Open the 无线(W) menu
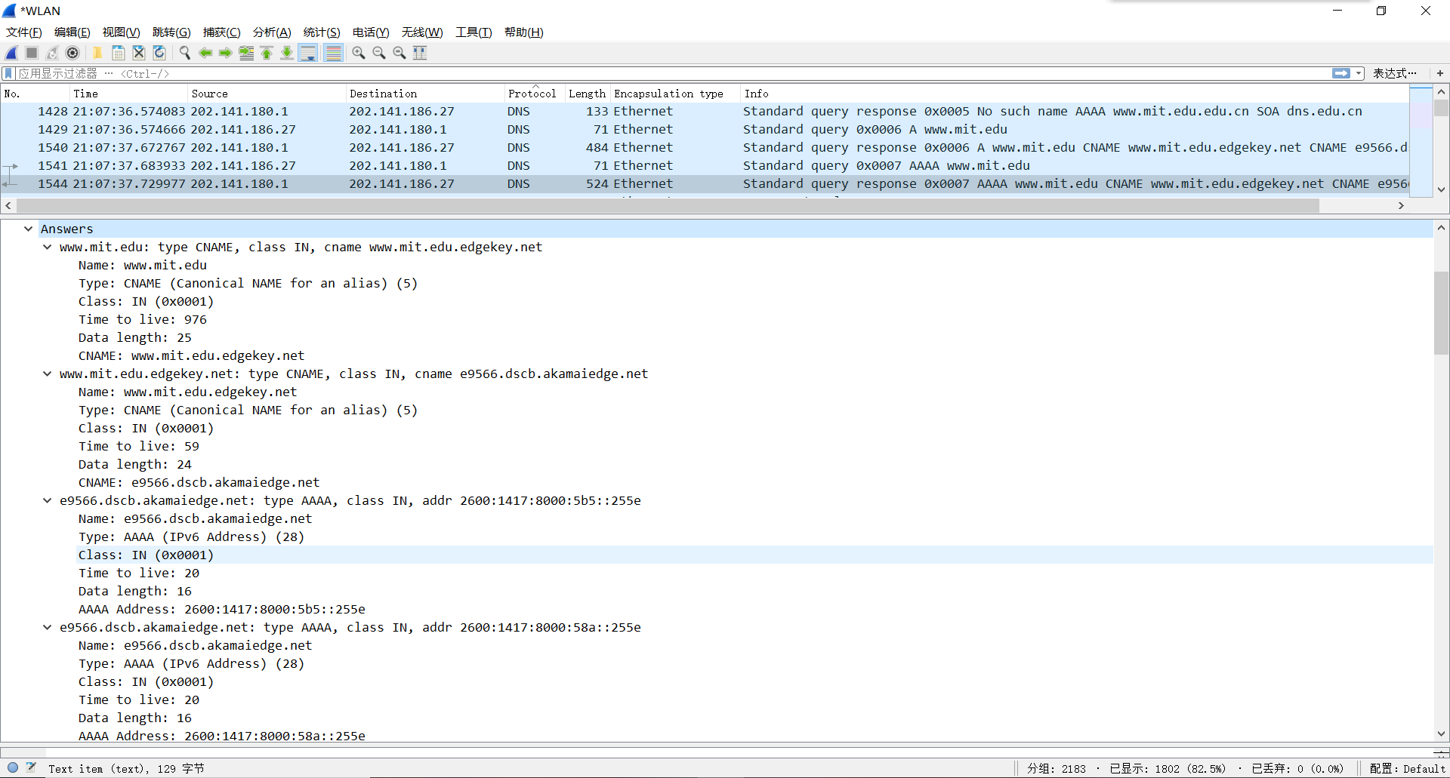Image resolution: width=1450 pixels, height=778 pixels. pyautogui.click(x=422, y=32)
